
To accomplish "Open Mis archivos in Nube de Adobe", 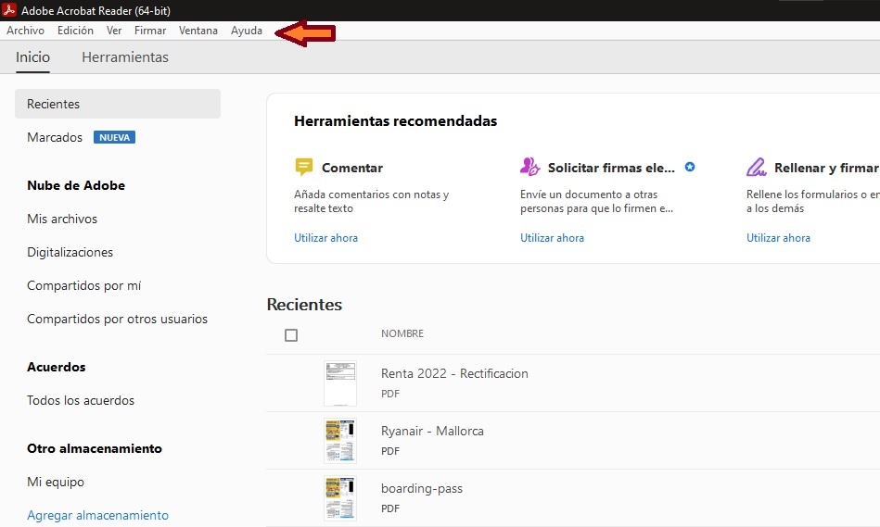I will coord(62,219).
